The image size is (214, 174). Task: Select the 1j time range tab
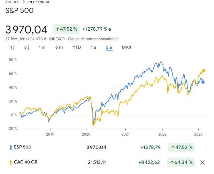12,47
